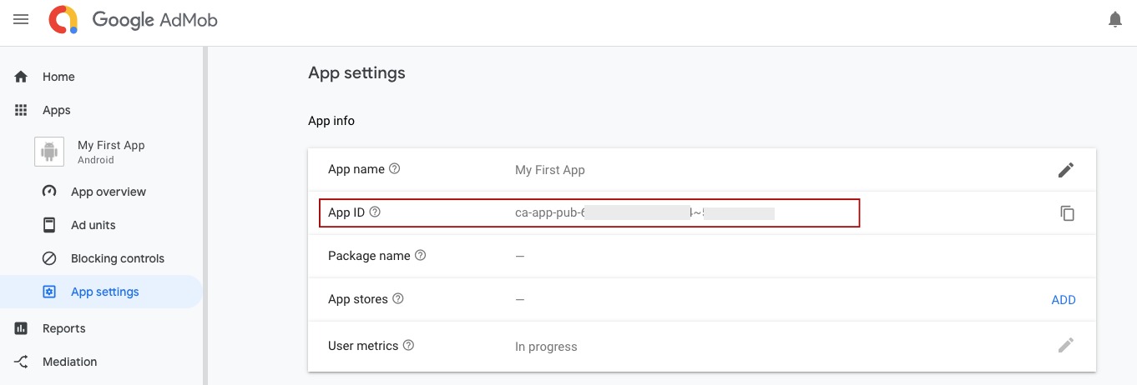
Task: Edit the App name with pencil icon
Action: 1066,170
